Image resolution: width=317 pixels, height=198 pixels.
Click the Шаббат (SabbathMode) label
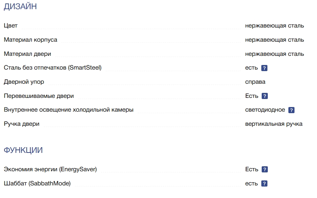37,183
